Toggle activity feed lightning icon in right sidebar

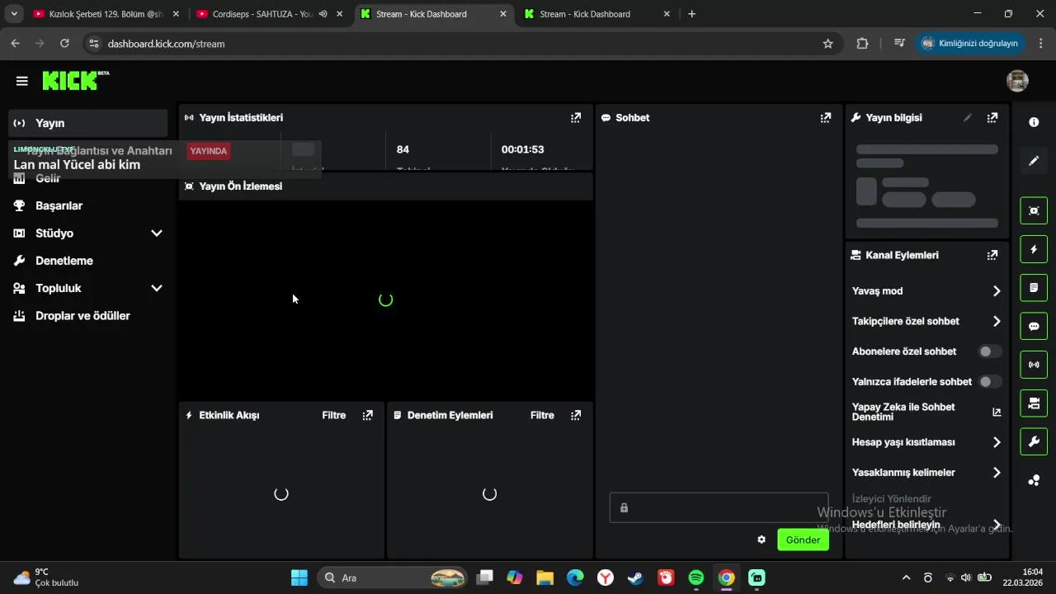[x=1034, y=249]
